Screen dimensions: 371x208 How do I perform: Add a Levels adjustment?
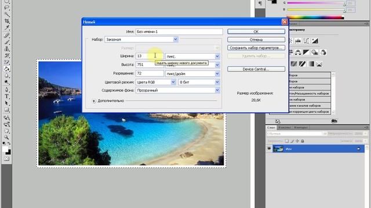298,41
